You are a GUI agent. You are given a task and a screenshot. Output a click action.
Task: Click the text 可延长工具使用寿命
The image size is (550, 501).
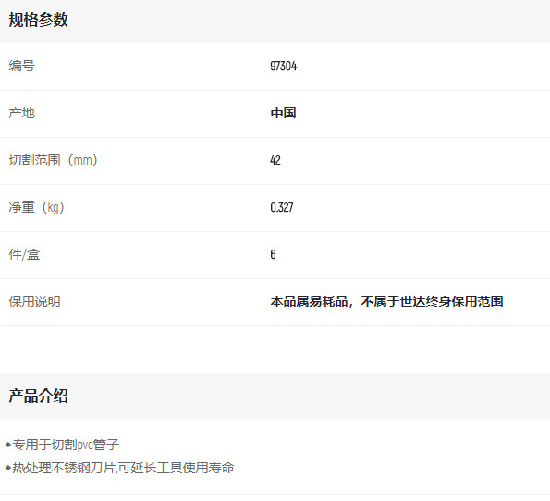[x=176, y=468]
